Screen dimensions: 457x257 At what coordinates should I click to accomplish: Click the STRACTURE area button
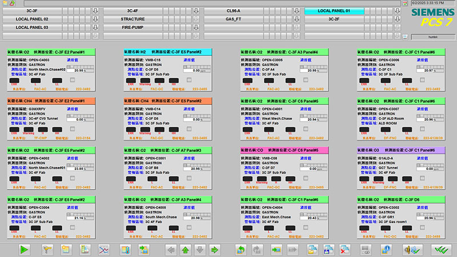click(133, 19)
